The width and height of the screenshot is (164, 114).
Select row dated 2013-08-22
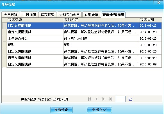pos(82,58)
